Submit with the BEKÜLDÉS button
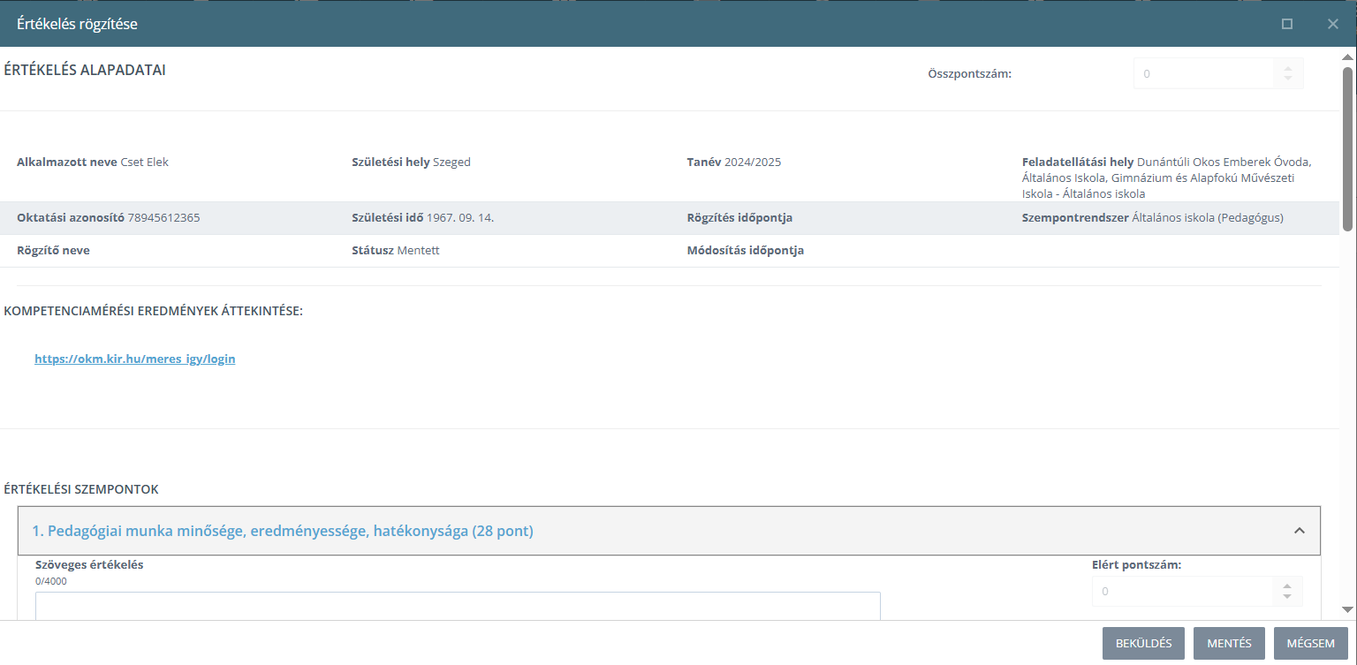 point(1143,643)
